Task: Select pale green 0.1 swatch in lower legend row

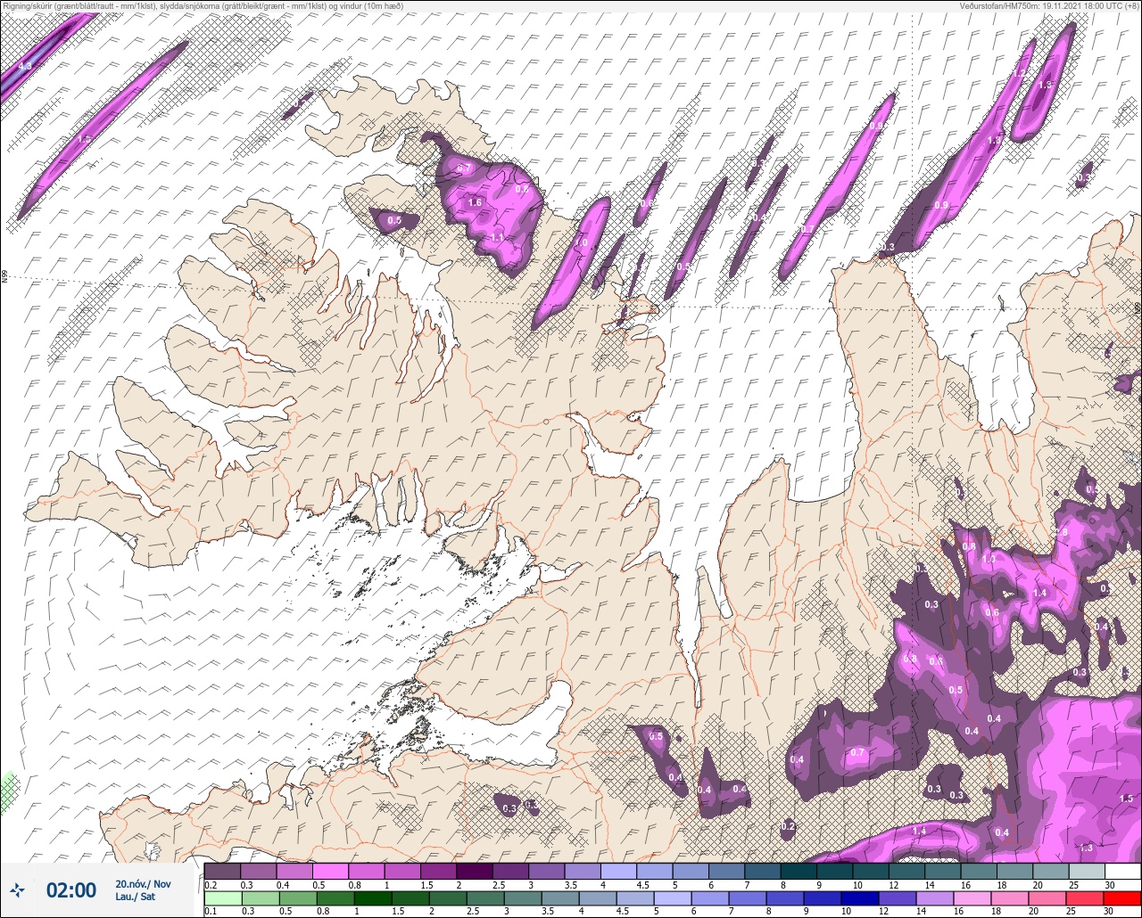Action: [222, 898]
